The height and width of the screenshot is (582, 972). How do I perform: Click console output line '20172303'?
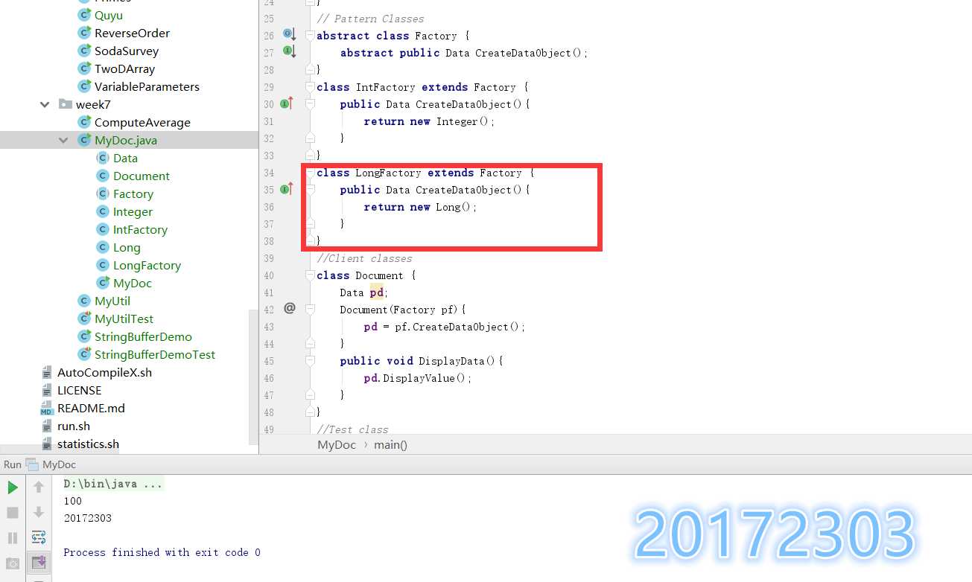[x=88, y=518]
